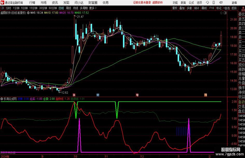The width and height of the screenshot is (245, 158).
Task: Open the 财富圈 menu
Action: coord(93,3)
